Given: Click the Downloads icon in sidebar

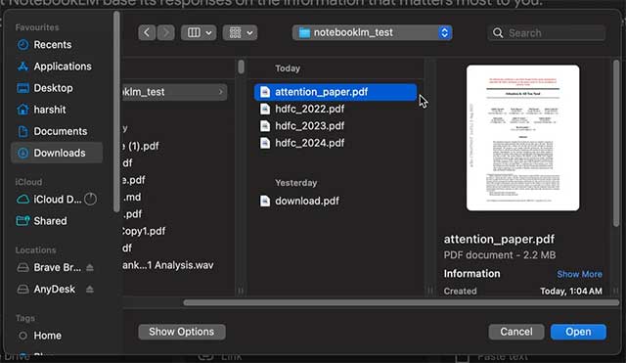Looking at the screenshot, I should point(23,153).
